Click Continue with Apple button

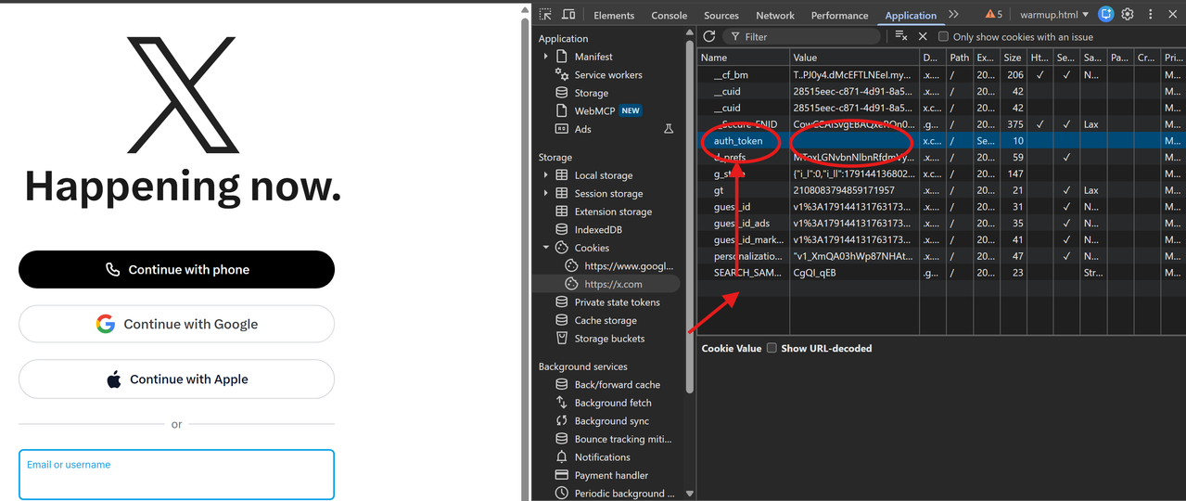[x=176, y=379]
